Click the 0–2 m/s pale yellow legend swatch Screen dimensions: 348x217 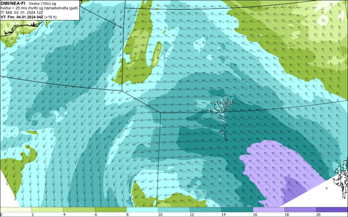click(16, 209)
